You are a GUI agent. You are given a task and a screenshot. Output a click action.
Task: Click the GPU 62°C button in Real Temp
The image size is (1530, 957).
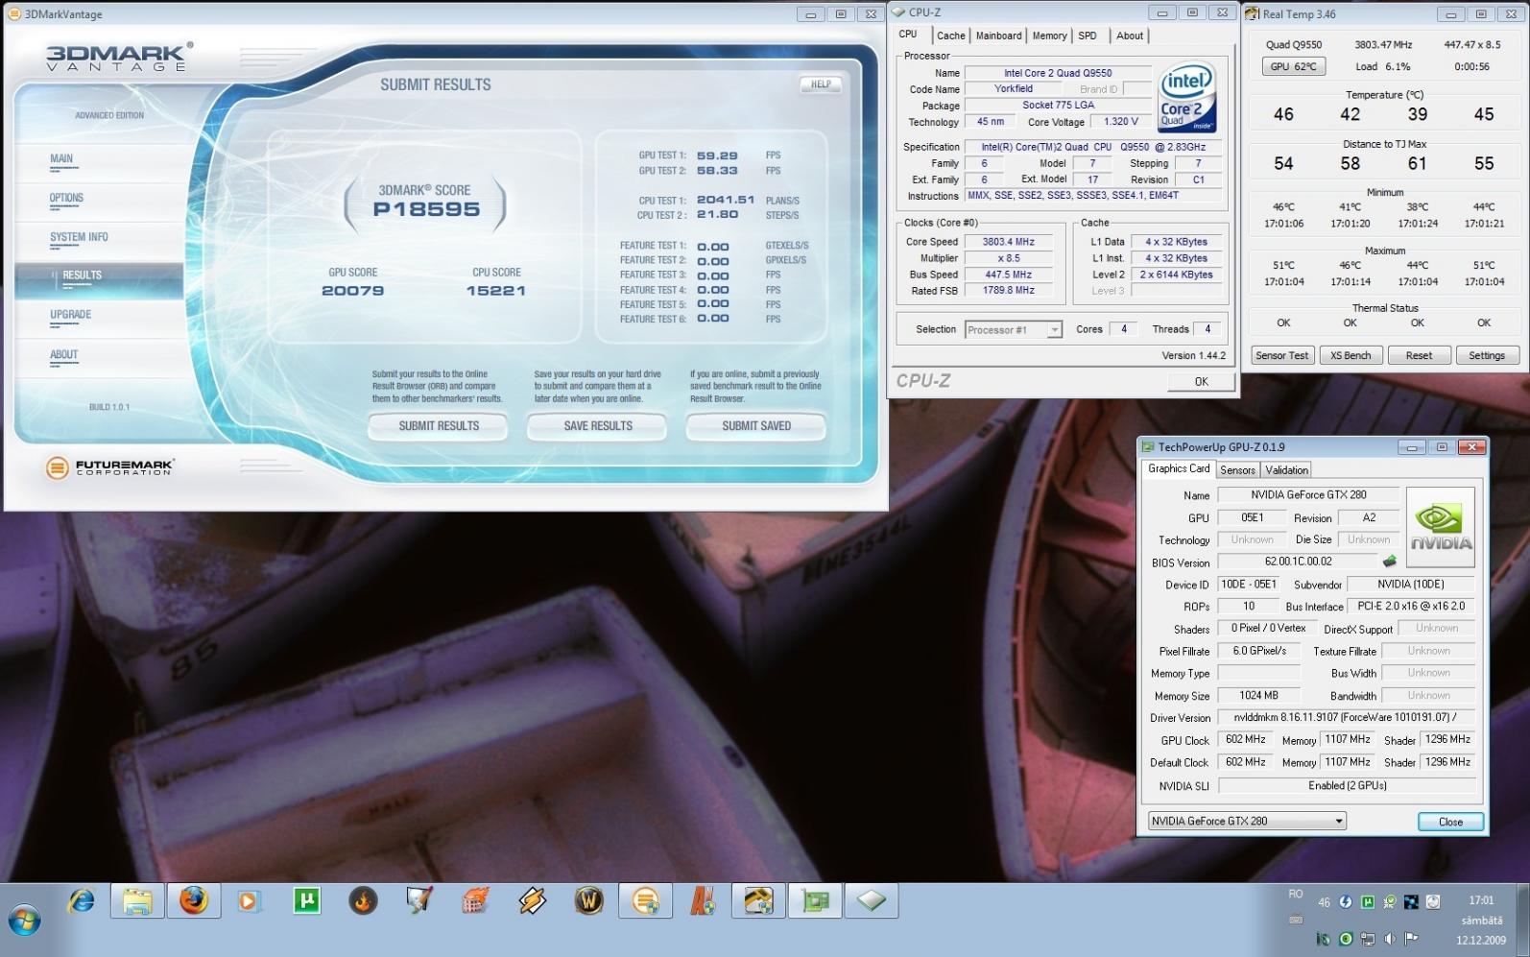tap(1293, 66)
